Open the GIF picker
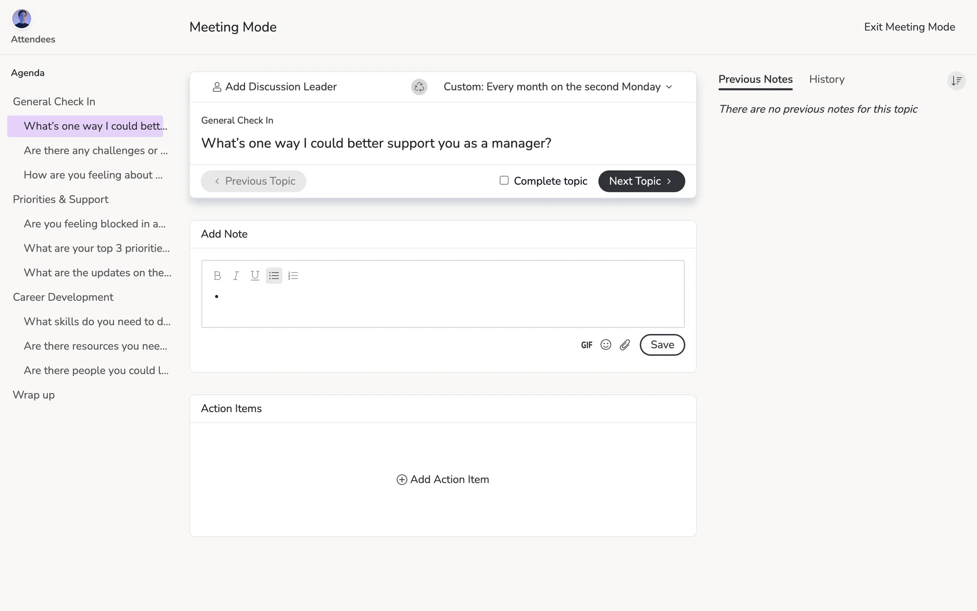This screenshot has height=611, width=977. pos(587,345)
